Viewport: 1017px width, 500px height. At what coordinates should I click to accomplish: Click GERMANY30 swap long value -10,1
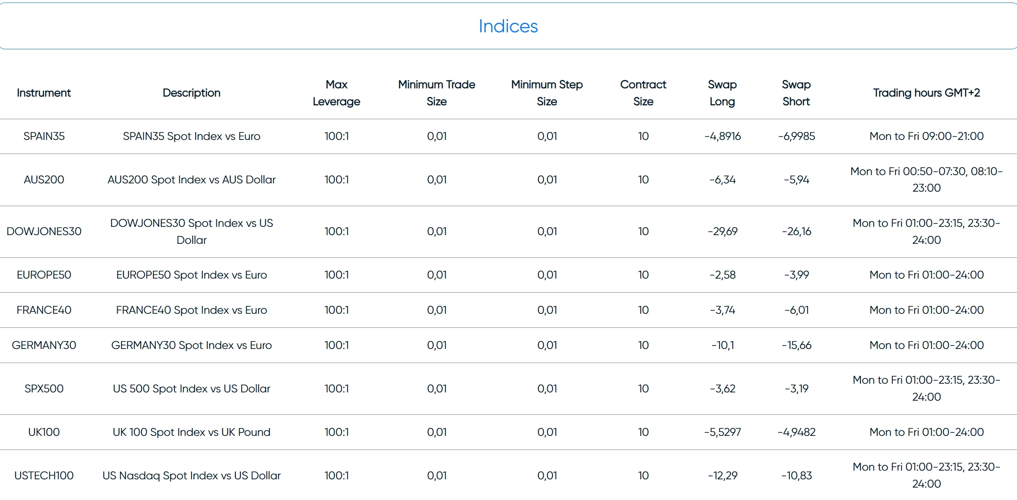(x=722, y=345)
